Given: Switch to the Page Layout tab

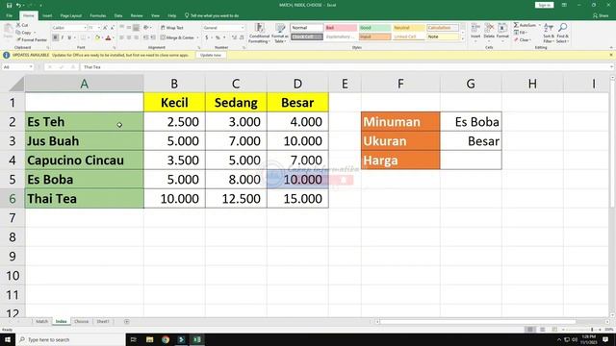Looking at the screenshot, I should [x=70, y=15].
